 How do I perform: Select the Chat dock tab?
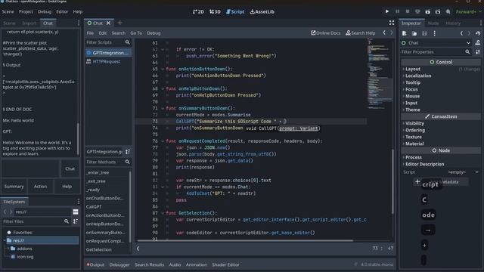pyautogui.click(x=48, y=23)
